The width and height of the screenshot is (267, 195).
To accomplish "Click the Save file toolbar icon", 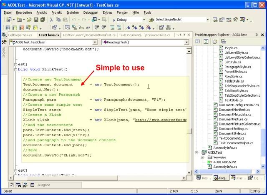I will point(36,20).
